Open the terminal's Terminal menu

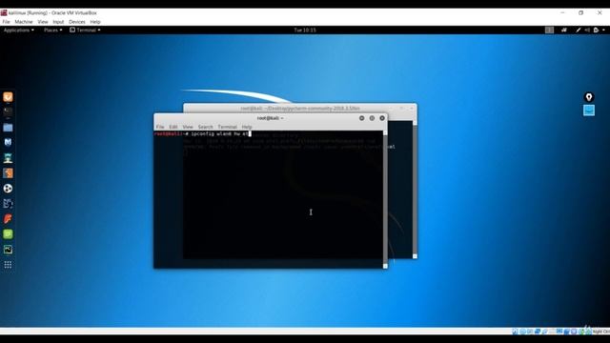coord(227,127)
